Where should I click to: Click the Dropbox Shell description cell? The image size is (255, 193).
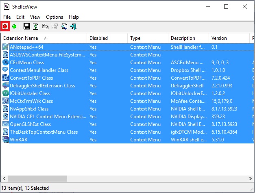tap(188, 70)
